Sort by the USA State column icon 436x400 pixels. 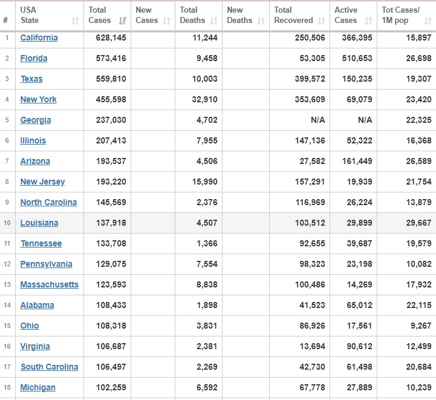click(x=75, y=21)
